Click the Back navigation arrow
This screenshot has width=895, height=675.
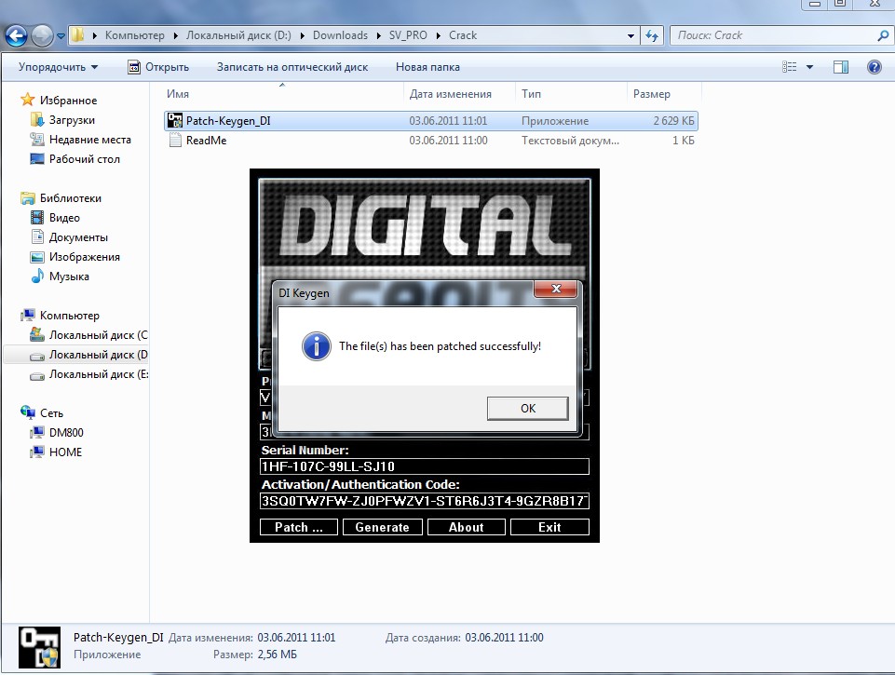click(x=16, y=35)
